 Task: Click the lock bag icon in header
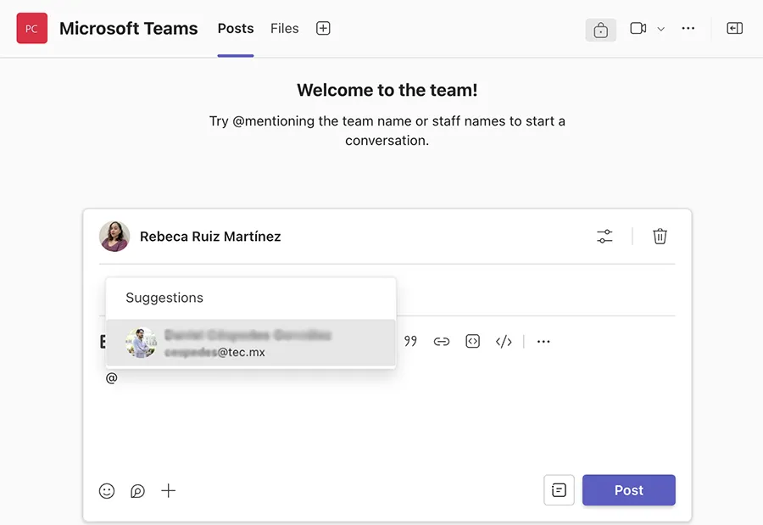pyautogui.click(x=600, y=29)
